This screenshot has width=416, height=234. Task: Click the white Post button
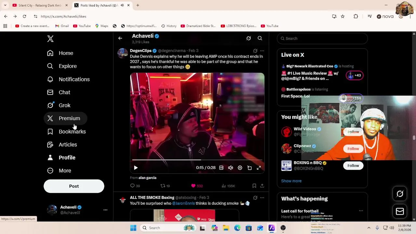pos(74,186)
